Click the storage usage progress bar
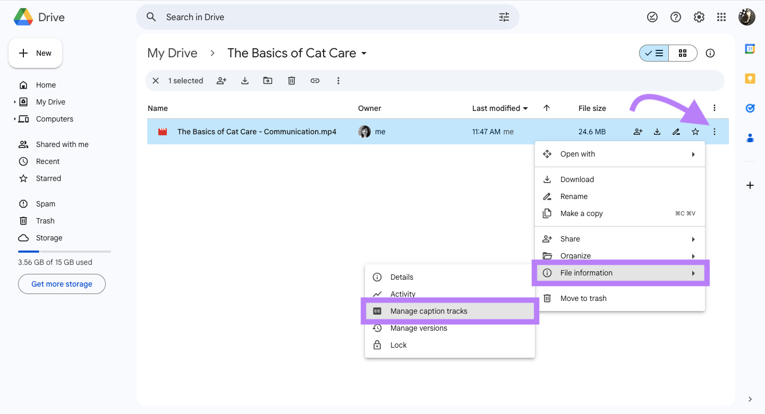Image resolution: width=765 pixels, height=414 pixels. click(64, 251)
